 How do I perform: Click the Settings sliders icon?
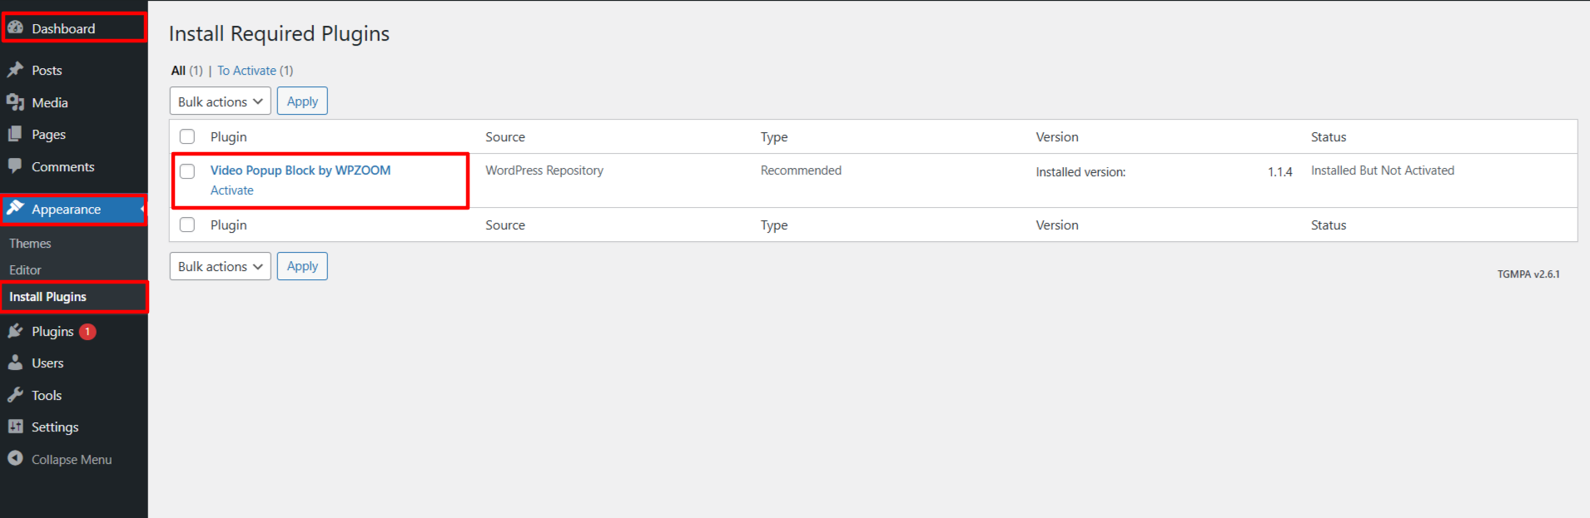click(15, 427)
